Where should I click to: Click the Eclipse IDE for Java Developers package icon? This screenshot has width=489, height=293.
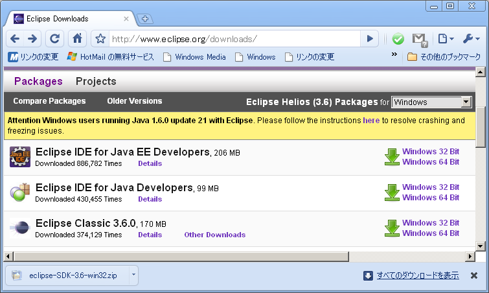[20, 193]
